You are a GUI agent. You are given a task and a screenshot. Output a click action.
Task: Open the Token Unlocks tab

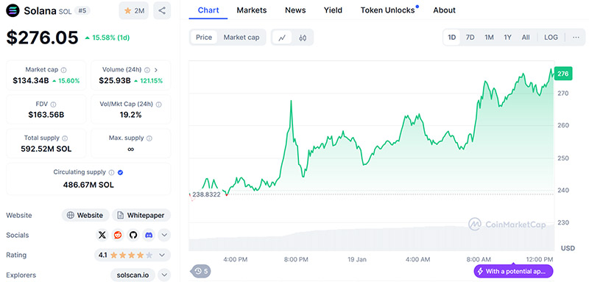pos(389,10)
